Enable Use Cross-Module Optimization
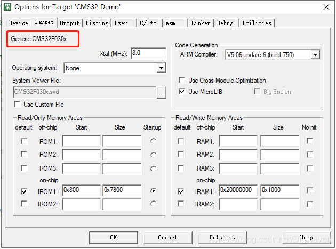 click(182, 81)
